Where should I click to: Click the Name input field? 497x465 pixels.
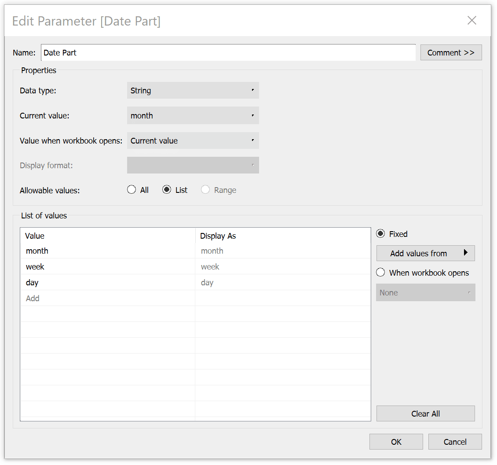[228, 52]
